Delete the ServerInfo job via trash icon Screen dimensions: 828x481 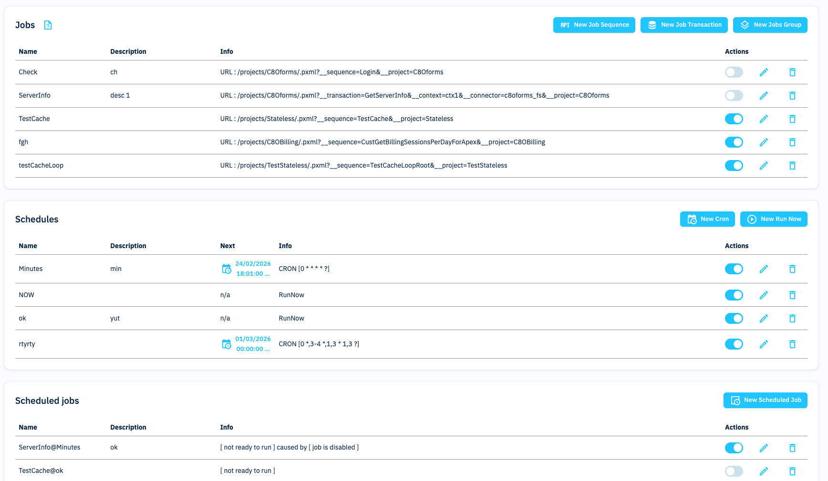pyautogui.click(x=792, y=96)
